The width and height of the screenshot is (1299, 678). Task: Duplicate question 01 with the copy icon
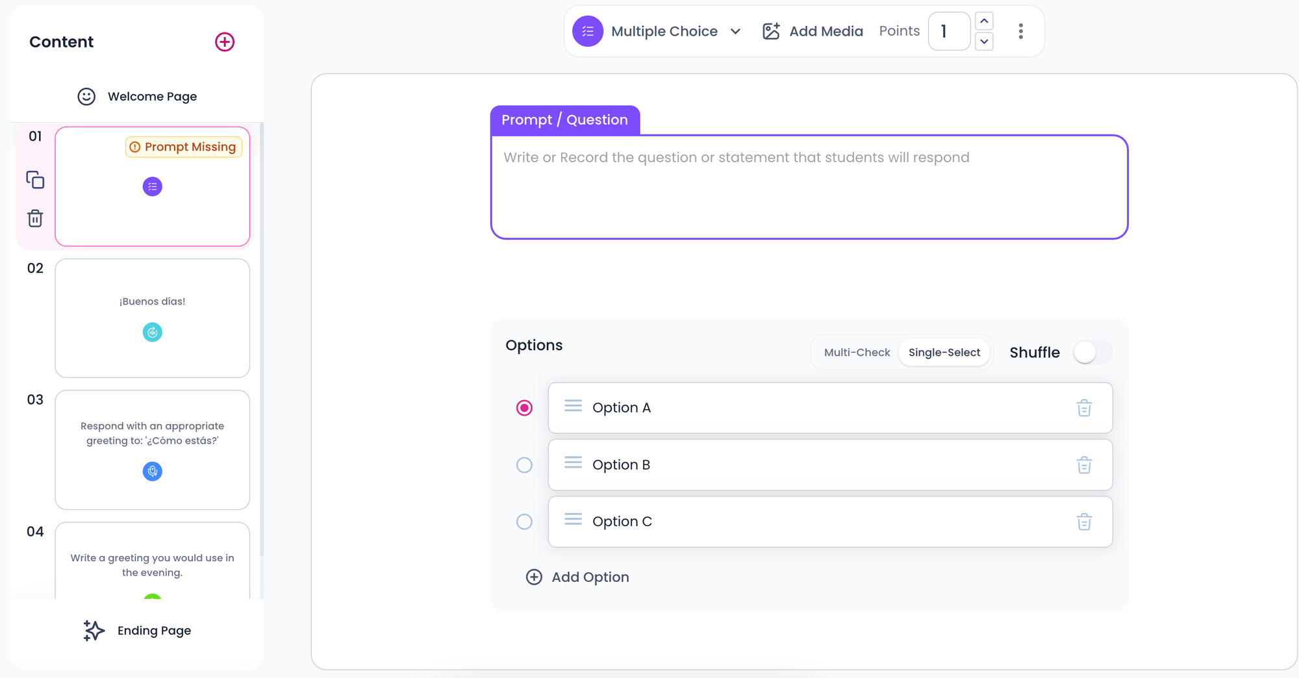coord(35,180)
